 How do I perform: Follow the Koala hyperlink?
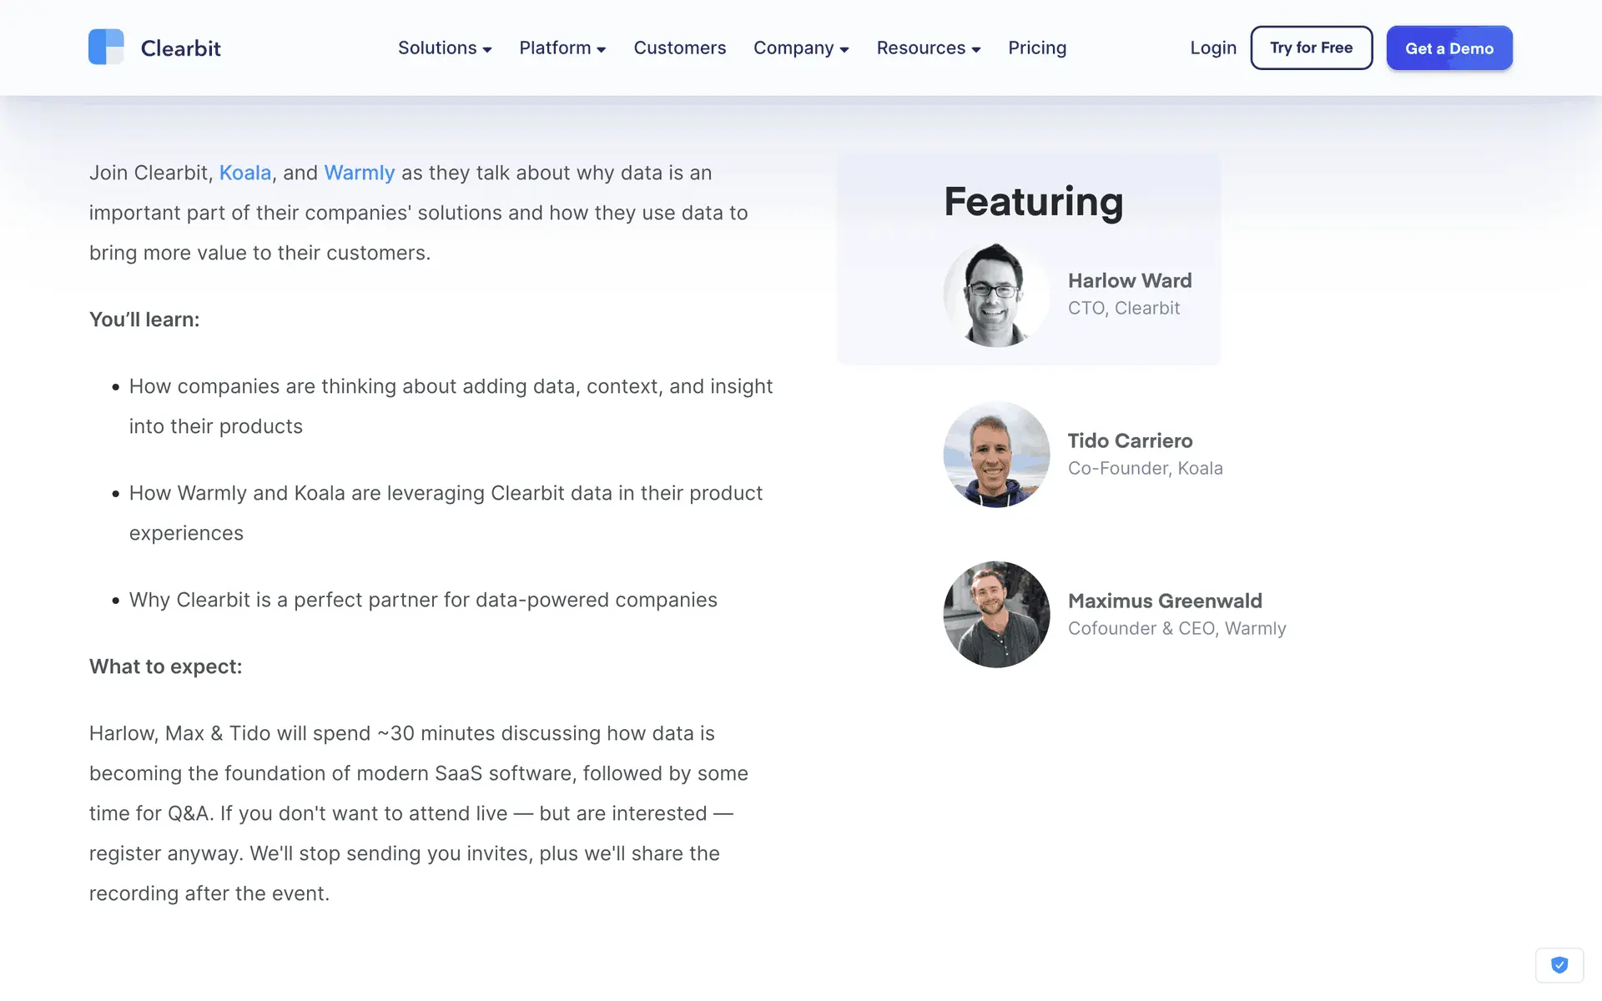point(244,173)
